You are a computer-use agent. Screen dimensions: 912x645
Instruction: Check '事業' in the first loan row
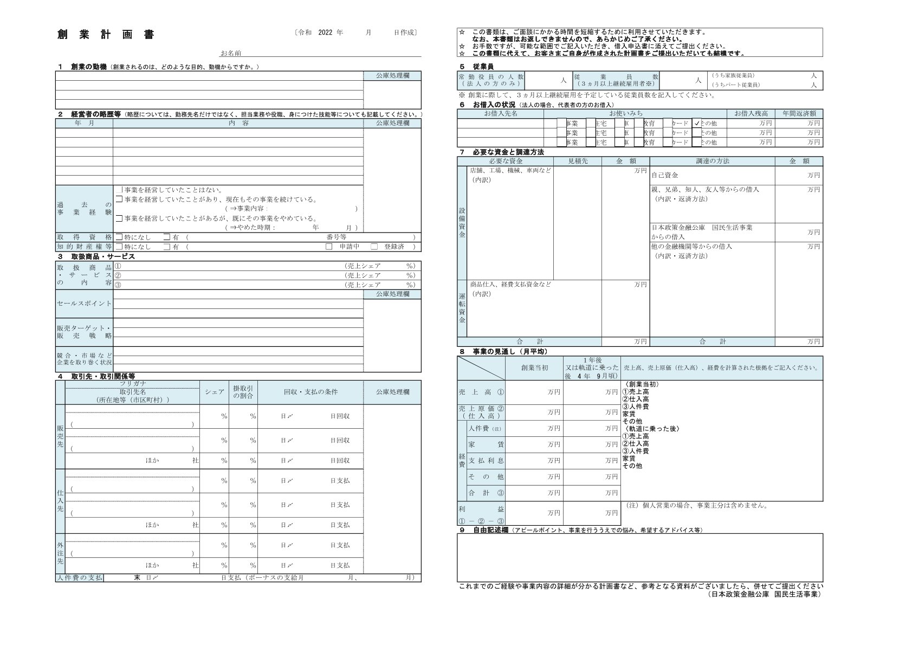561,123
